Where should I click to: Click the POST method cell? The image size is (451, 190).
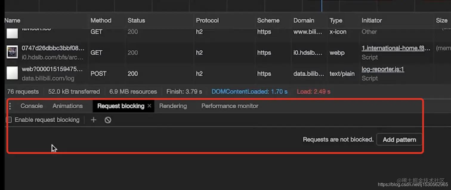click(x=98, y=74)
